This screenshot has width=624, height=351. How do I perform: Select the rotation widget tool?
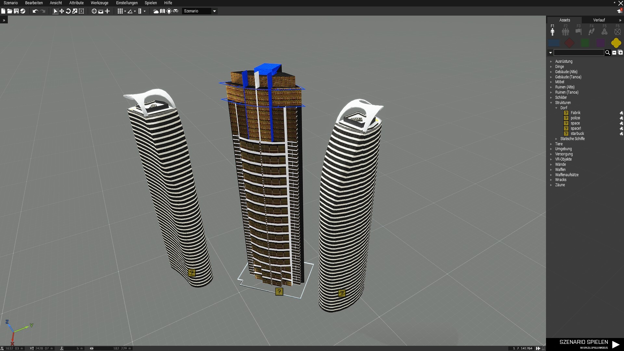pyautogui.click(x=68, y=11)
